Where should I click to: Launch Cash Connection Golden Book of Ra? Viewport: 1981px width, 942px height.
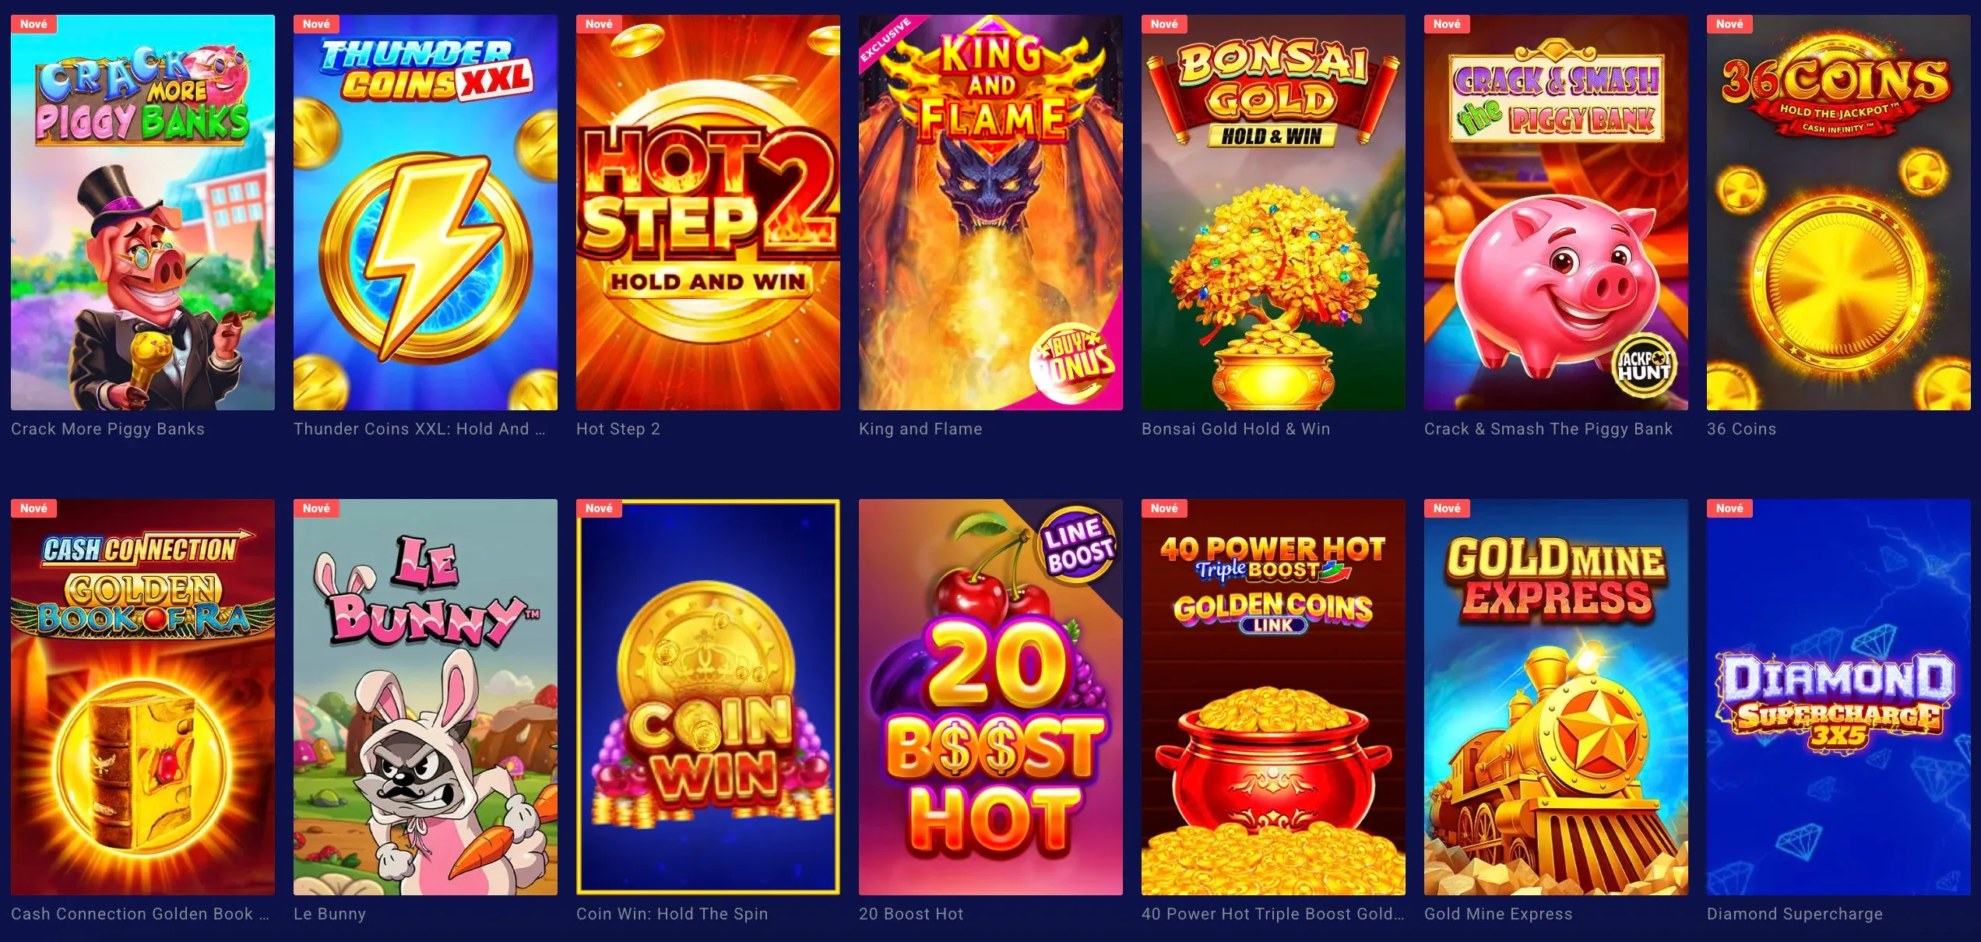[143, 697]
